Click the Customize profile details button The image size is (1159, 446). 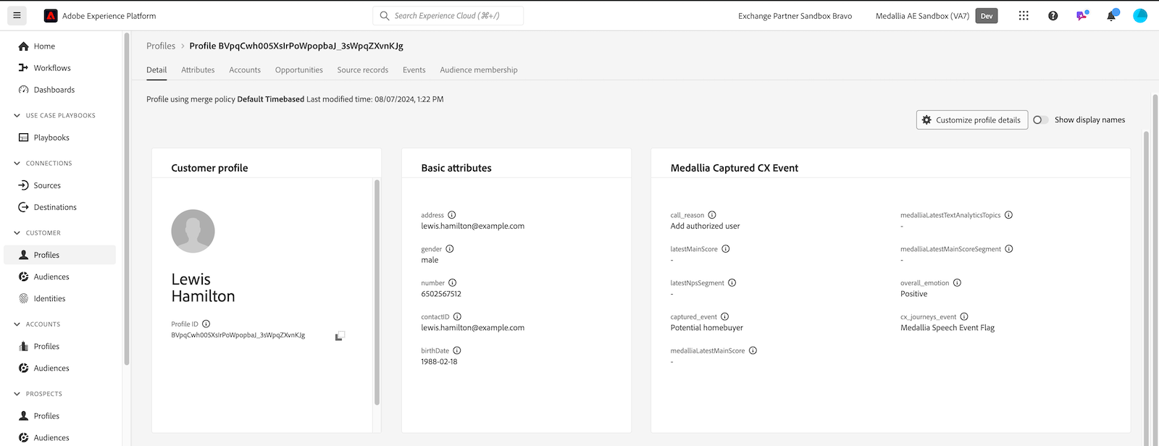tap(971, 120)
